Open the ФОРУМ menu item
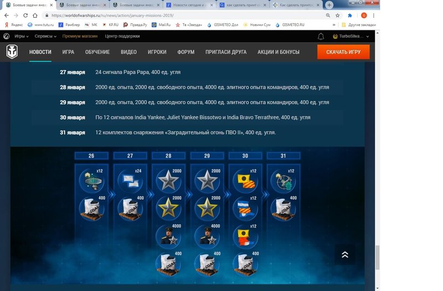 click(x=186, y=52)
